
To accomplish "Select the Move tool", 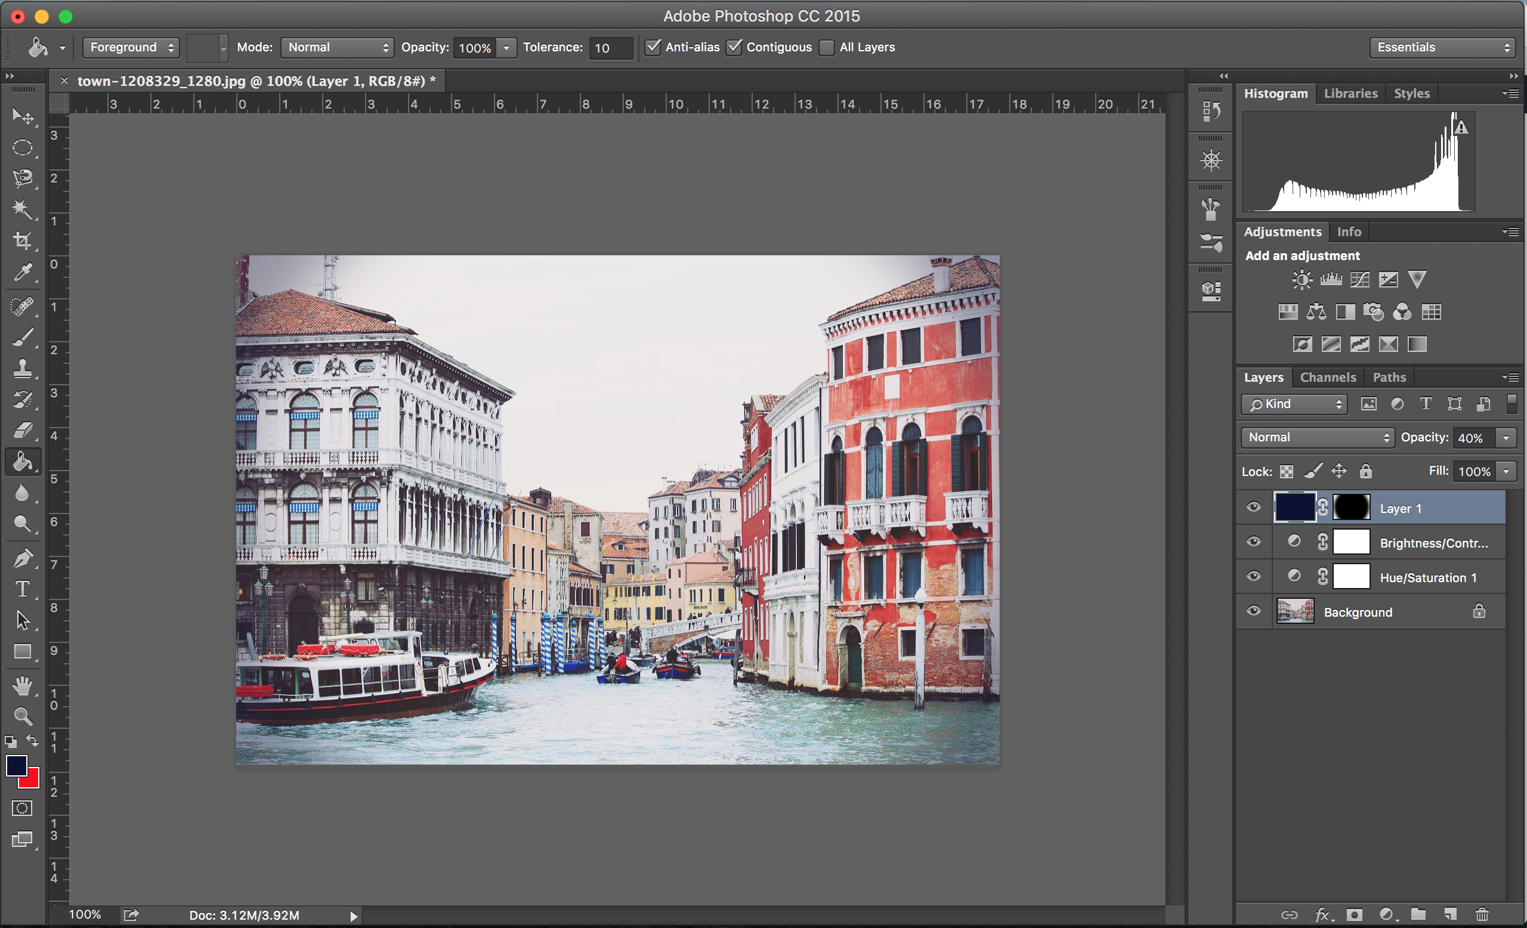I will [23, 116].
